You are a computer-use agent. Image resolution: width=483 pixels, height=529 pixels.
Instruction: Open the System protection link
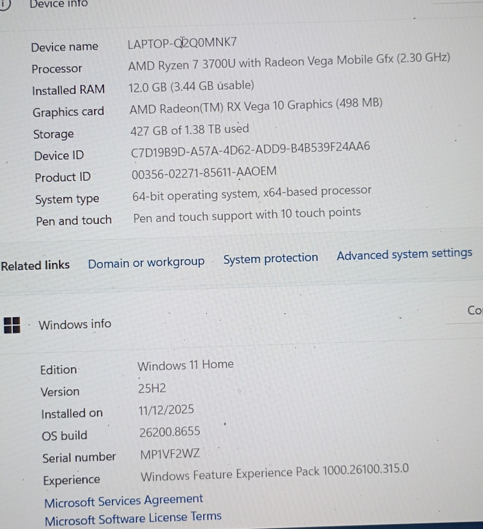point(271,258)
